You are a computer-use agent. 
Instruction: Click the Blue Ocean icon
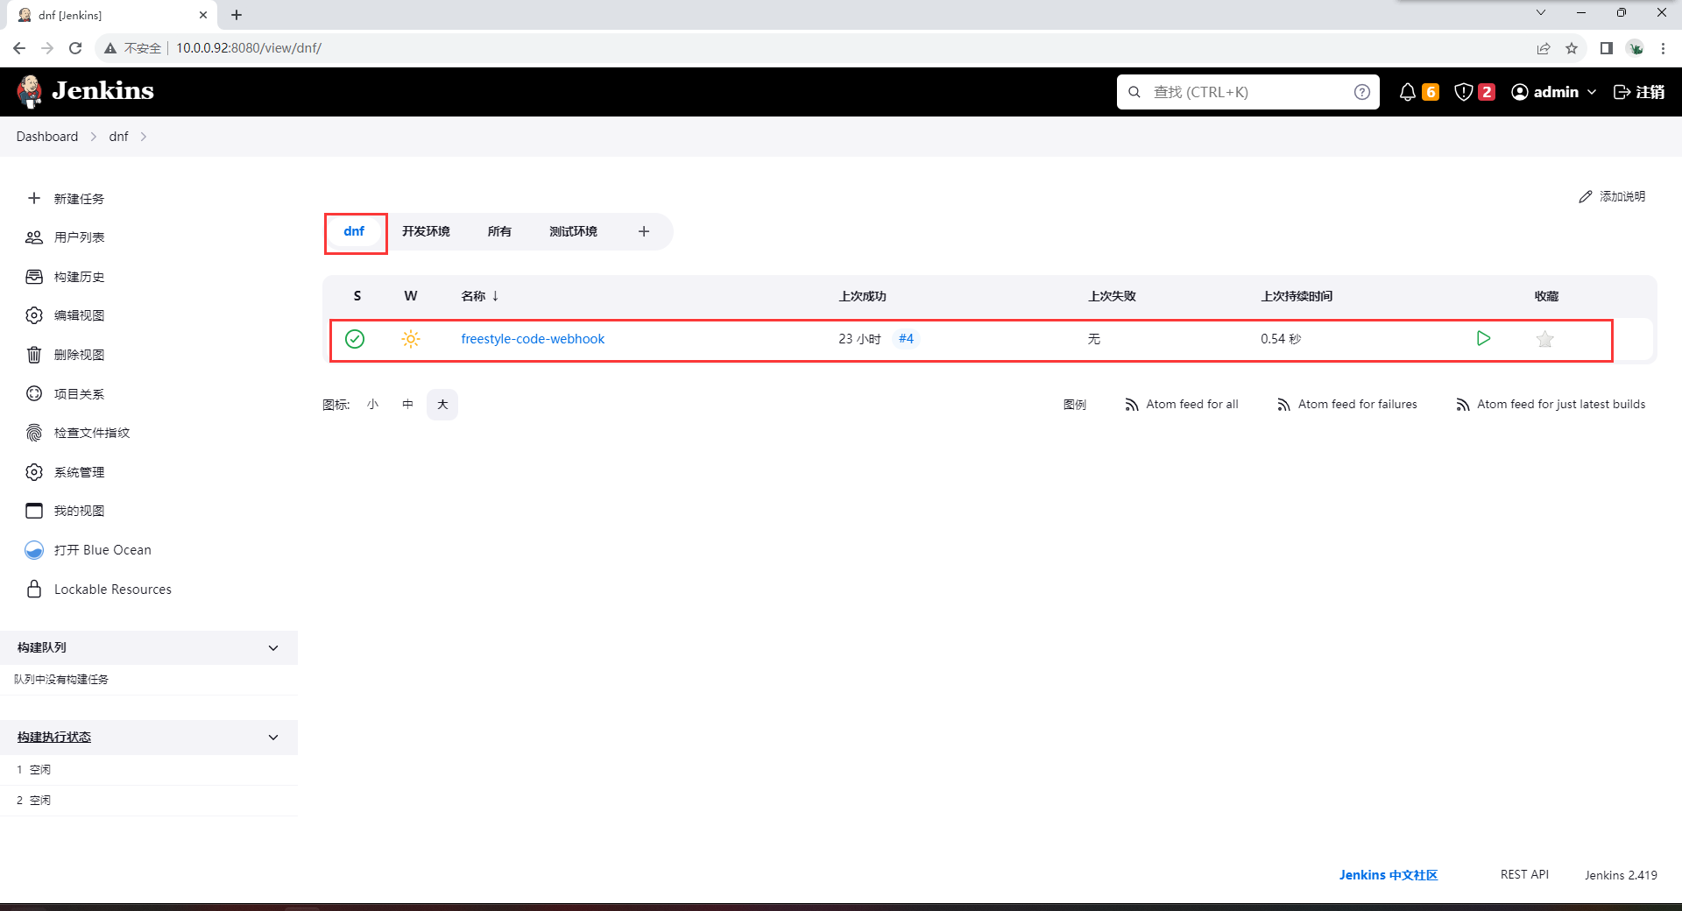(34, 550)
